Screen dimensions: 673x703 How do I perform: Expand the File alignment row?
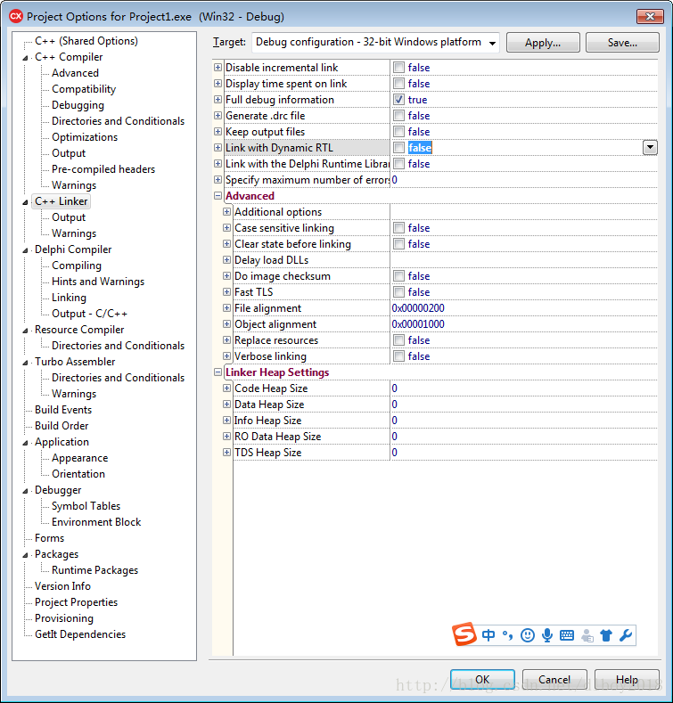point(227,308)
